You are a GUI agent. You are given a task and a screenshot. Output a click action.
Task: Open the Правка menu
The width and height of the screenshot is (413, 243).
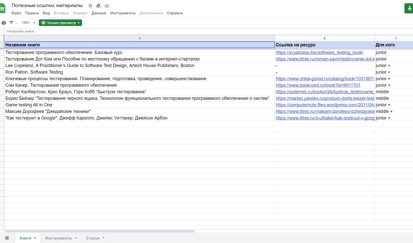tap(32, 13)
